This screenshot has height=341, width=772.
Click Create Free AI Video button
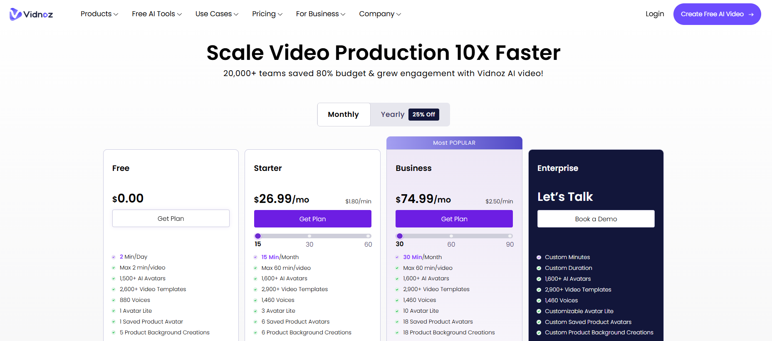(x=717, y=14)
